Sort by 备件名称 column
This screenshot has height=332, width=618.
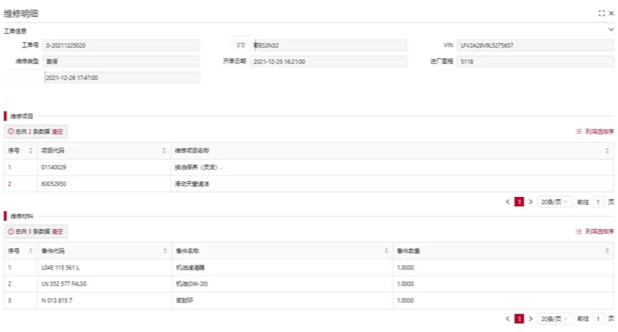pos(386,251)
